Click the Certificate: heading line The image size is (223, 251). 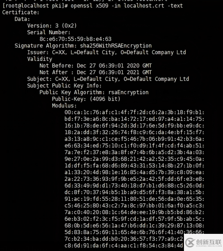(21, 12)
